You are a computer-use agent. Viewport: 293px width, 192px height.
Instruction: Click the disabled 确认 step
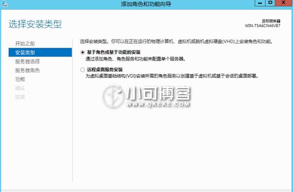[20, 88]
